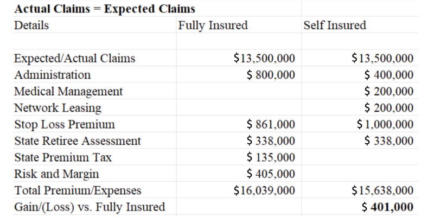Select the Stop Loss Premium label cell

(x=65, y=125)
